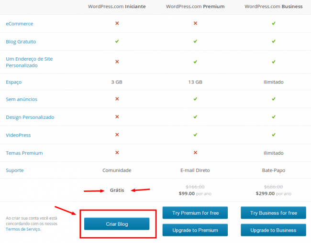Image resolution: width=311 pixels, height=243 pixels.
Task: Click the red X for eCommerce under Premium
Action: (x=195, y=23)
